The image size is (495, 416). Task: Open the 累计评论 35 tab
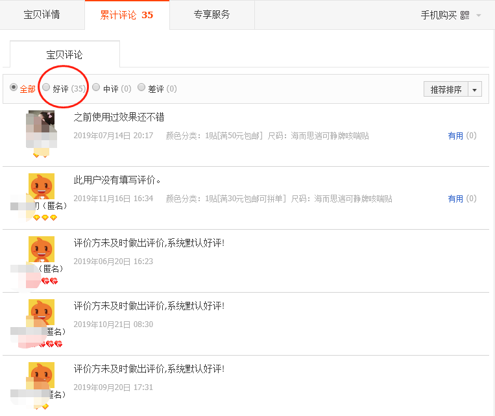[x=127, y=15]
